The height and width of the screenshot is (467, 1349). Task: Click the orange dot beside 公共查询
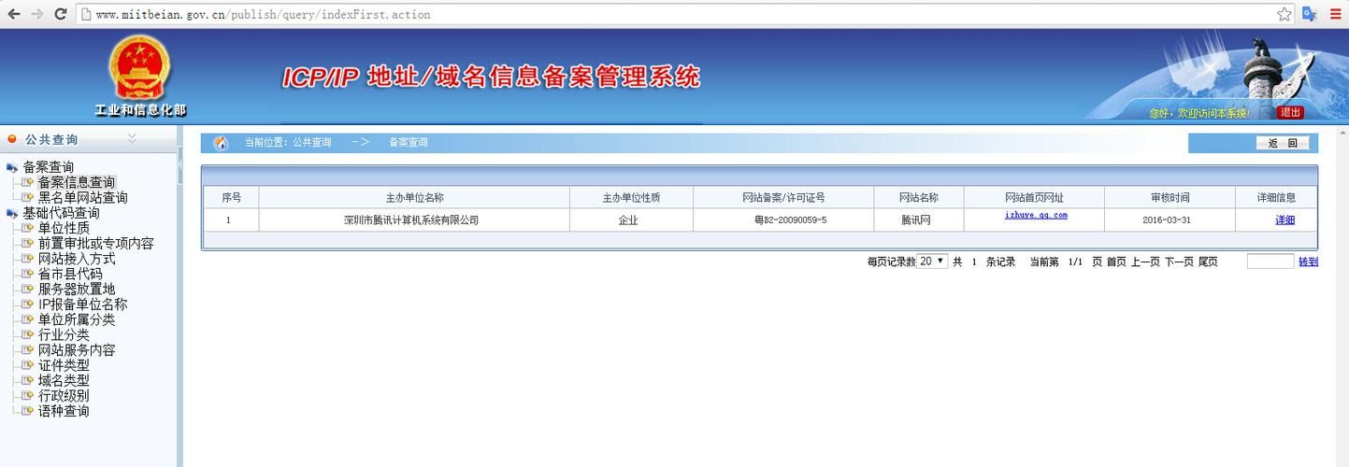click(12, 139)
